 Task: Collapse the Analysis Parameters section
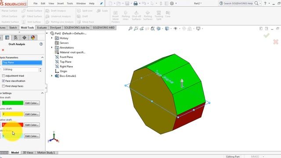[x=42, y=57]
